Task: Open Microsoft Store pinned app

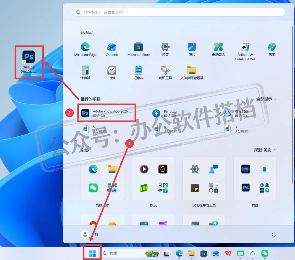Action: 139,49
